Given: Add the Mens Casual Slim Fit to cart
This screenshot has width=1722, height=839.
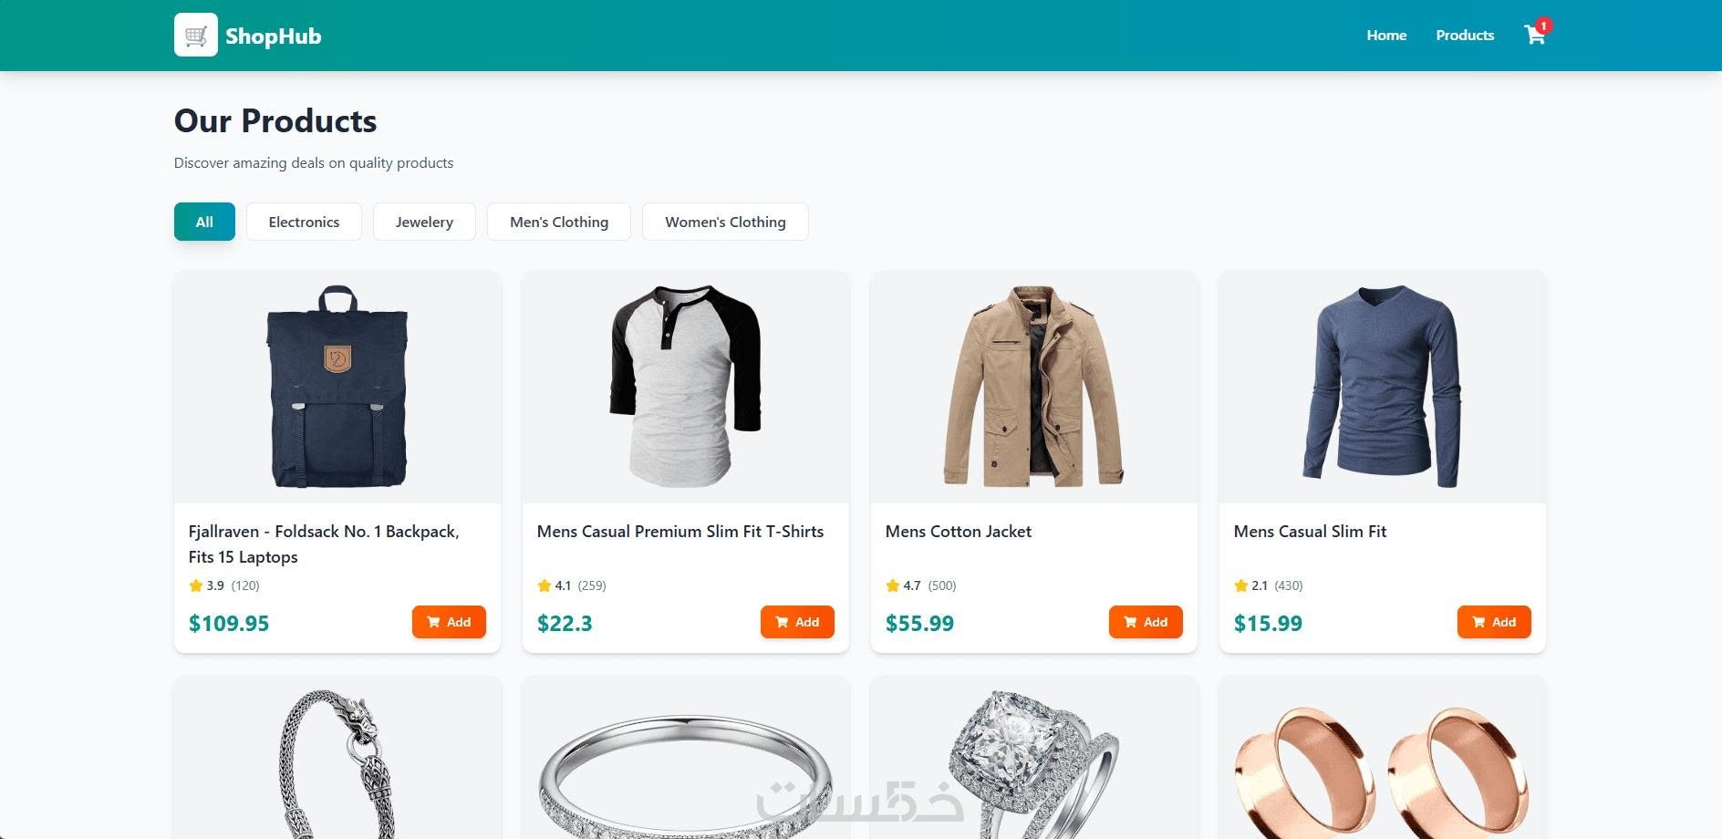Looking at the screenshot, I should tap(1494, 622).
